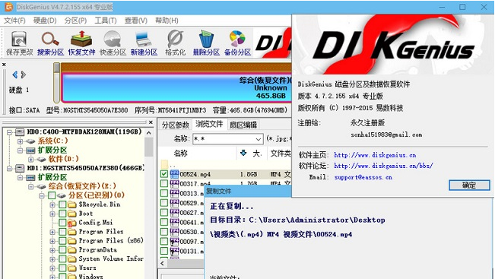The width and height of the screenshot is (495, 279).
Task: Tick the 分区(已识别)(0) checkbox
Action: (52, 195)
